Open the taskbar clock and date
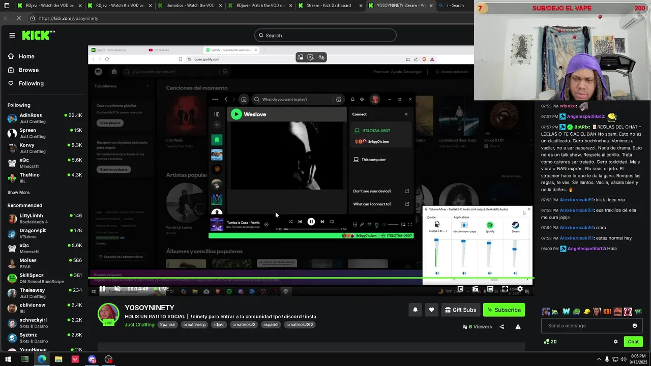 point(638,359)
